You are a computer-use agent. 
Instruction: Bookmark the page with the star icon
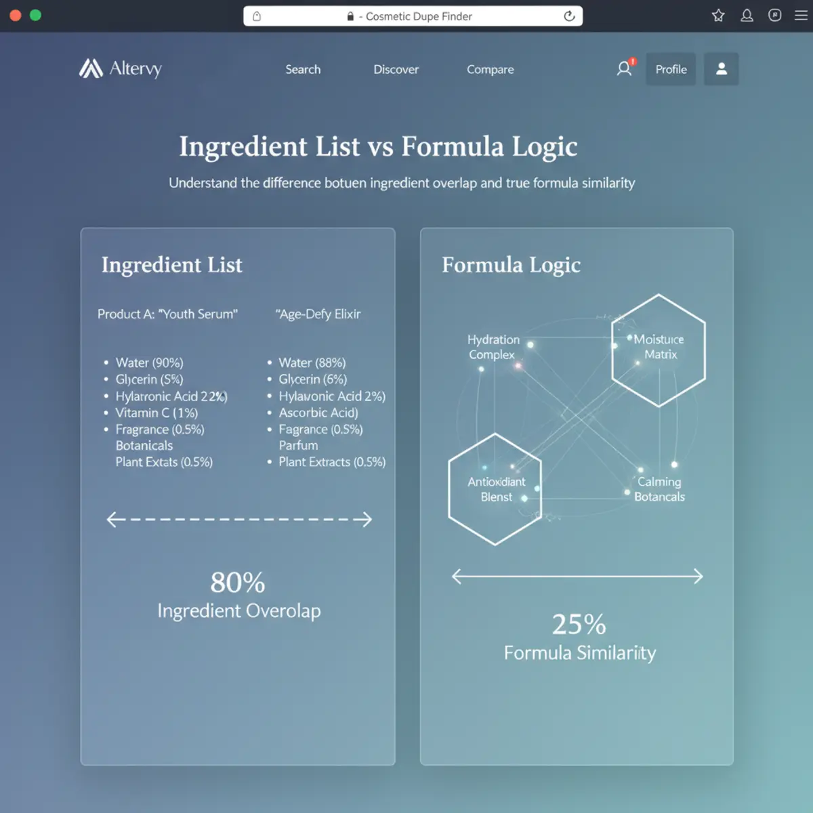click(718, 16)
